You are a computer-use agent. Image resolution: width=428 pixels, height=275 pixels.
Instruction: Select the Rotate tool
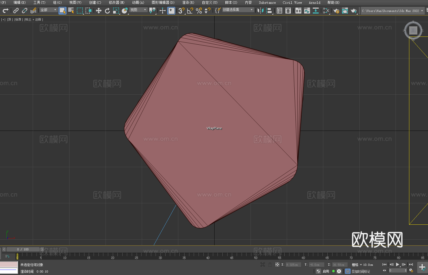[107, 11]
